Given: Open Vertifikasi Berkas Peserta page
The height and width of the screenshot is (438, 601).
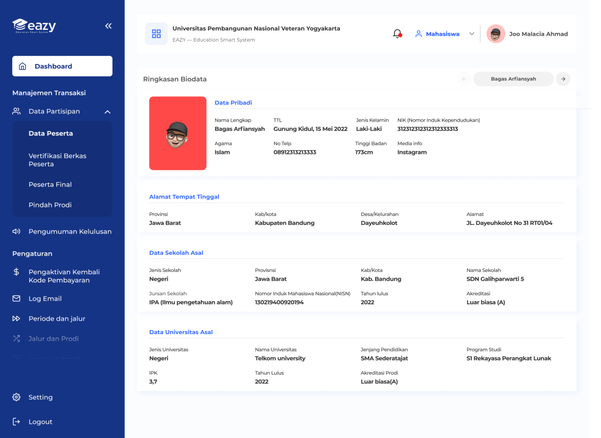Looking at the screenshot, I should [58, 160].
